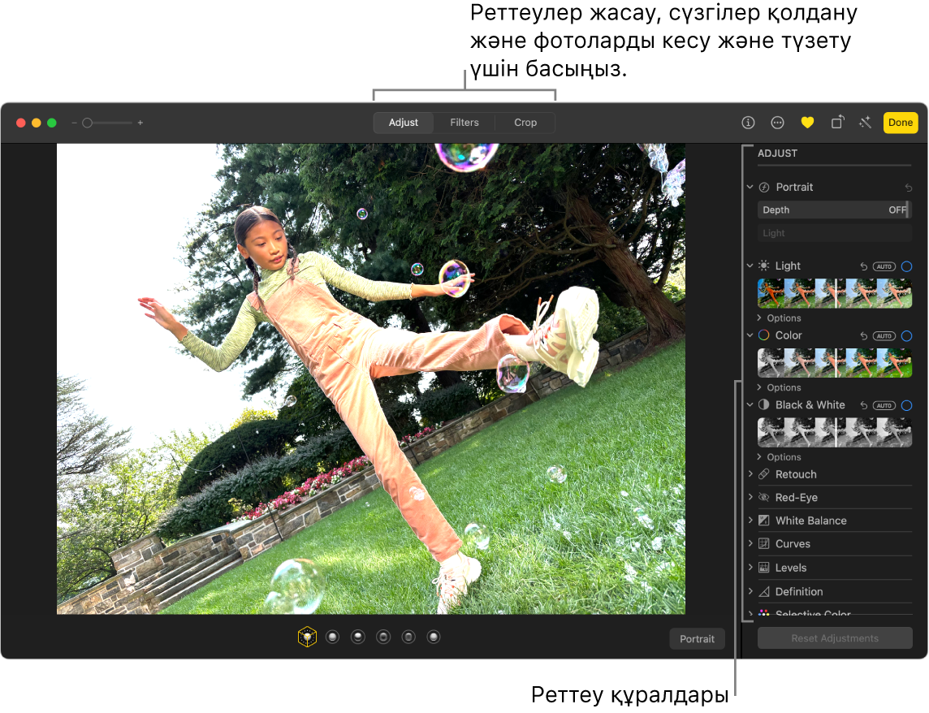The image size is (929, 713).
Task: Select the Red-Eye tool icon
Action: [763, 497]
